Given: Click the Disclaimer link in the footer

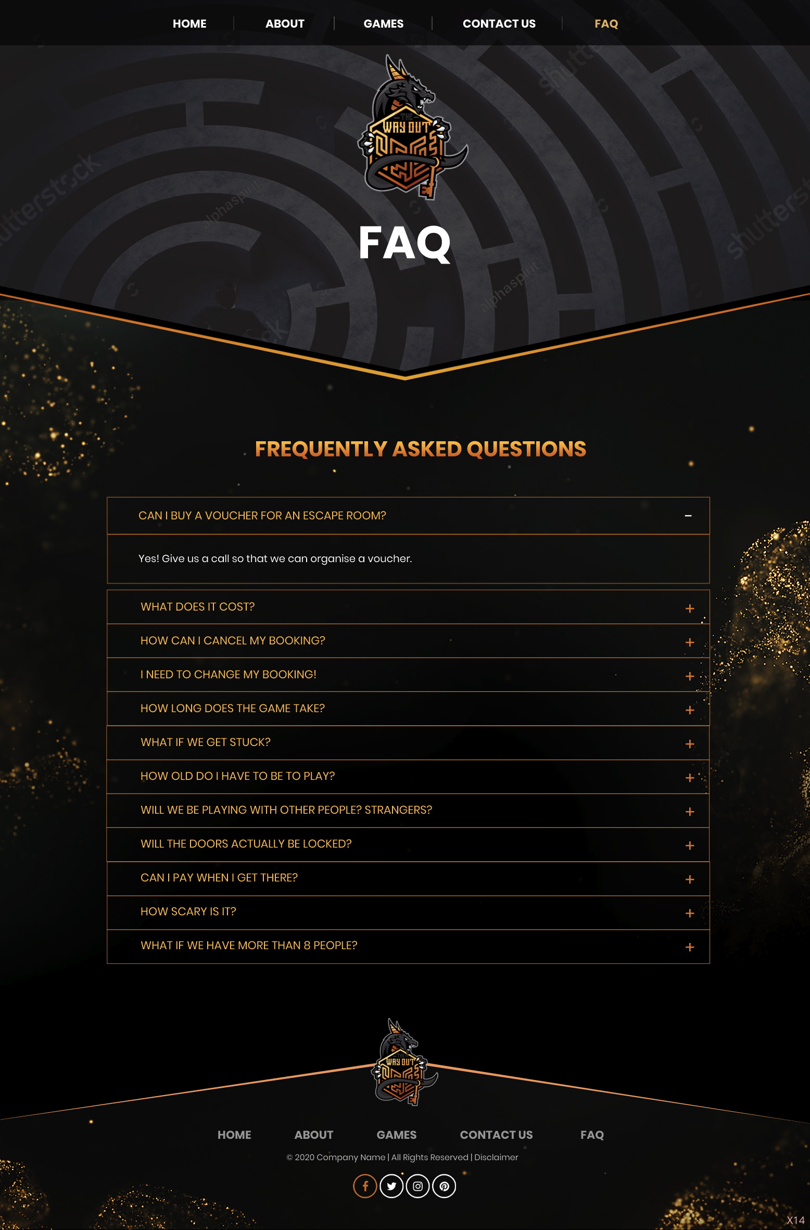Looking at the screenshot, I should point(496,1157).
